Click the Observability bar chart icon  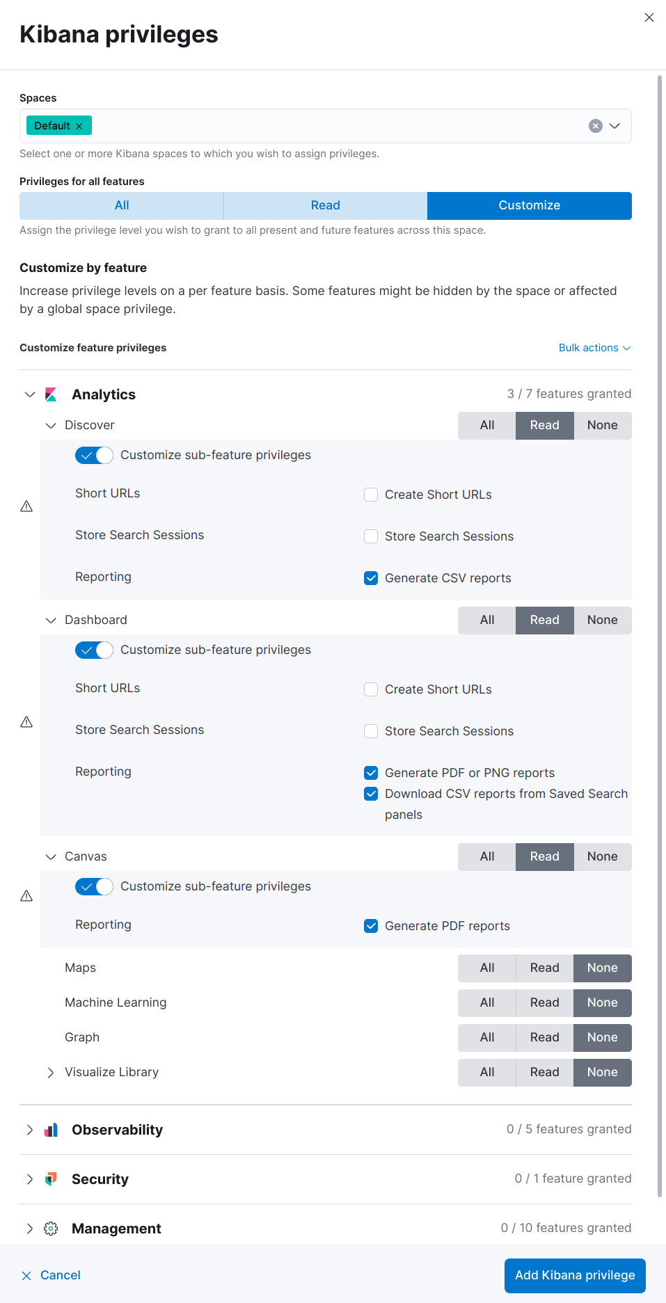tap(51, 1130)
